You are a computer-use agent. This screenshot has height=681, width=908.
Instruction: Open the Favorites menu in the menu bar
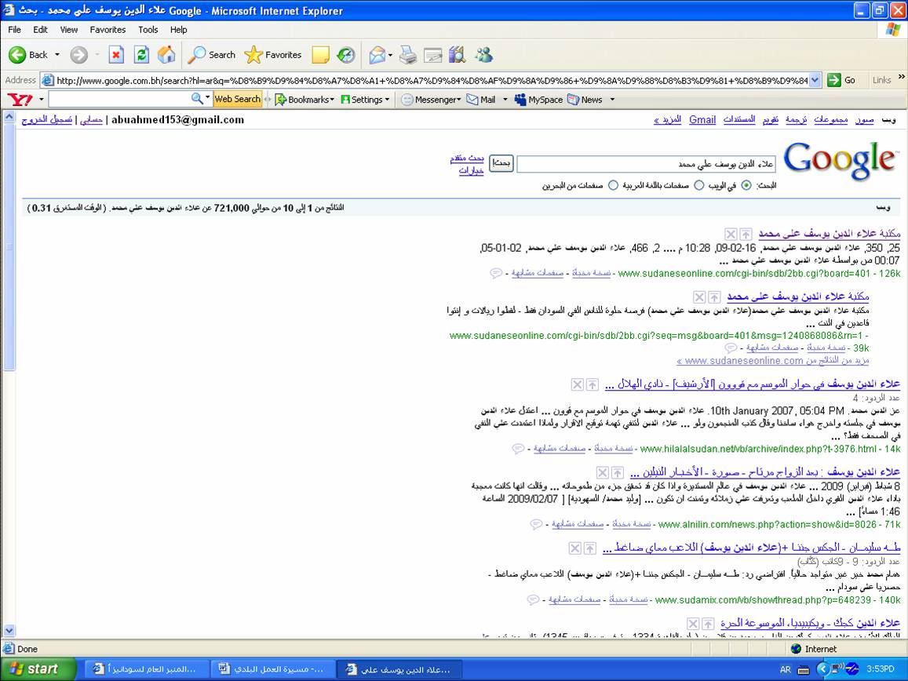(x=108, y=30)
